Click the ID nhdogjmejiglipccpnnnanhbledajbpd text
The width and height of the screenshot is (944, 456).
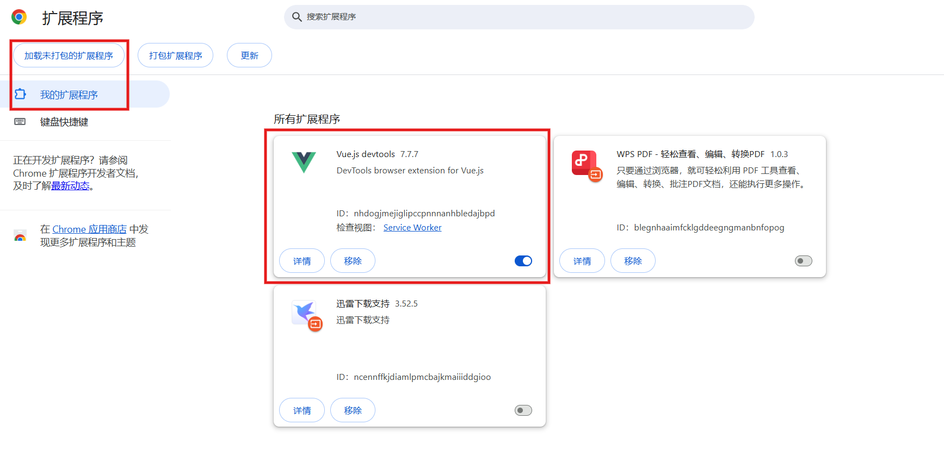point(416,214)
